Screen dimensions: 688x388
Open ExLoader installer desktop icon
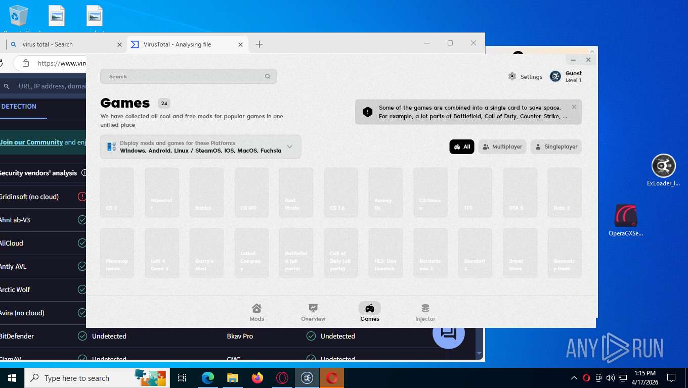point(663,171)
